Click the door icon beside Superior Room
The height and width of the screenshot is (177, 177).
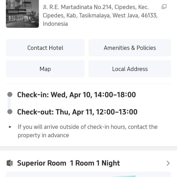coord(10,163)
